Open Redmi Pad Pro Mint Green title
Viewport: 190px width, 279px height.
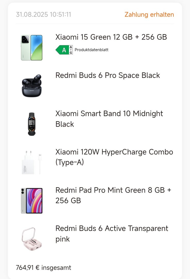point(113,195)
